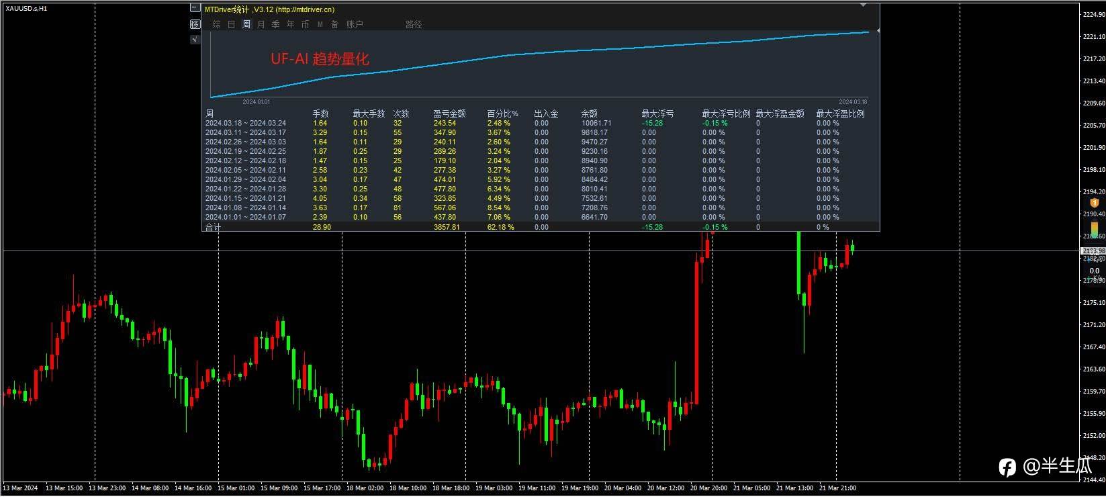
Task: Click the total profit value 3857.81
Action: click(x=447, y=227)
